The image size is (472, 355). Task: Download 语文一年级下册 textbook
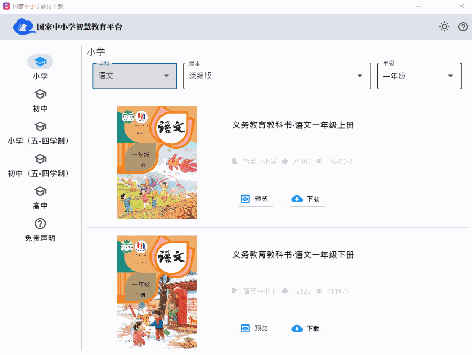point(307,329)
